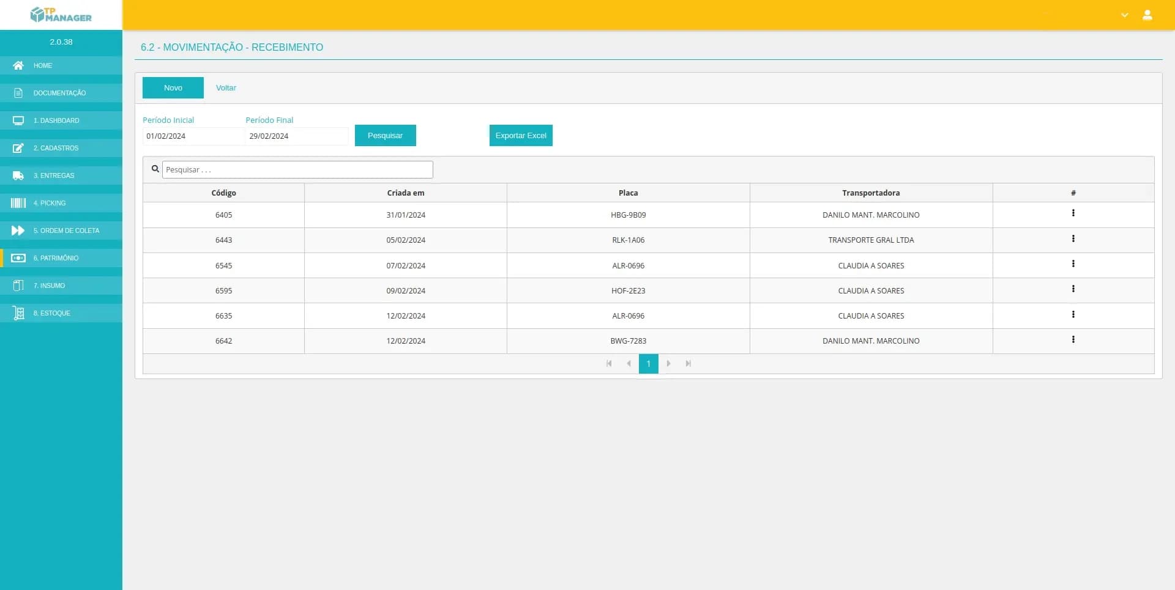Click the Entregas truck icon
Viewport: 1175px width, 590px height.
(x=18, y=175)
